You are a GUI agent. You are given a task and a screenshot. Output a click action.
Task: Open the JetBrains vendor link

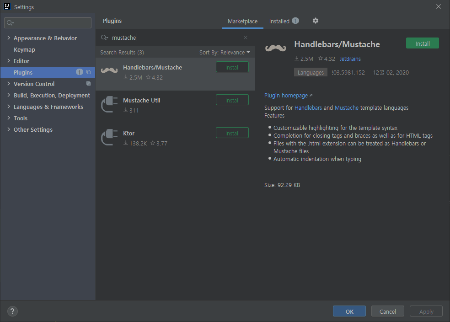click(x=350, y=59)
